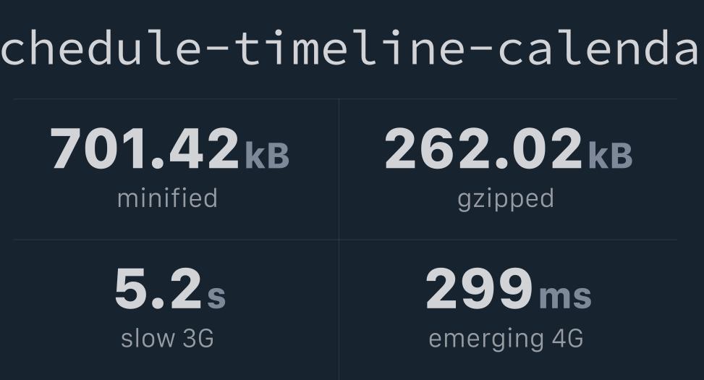Click horizontal divider line below gzipped label
The width and height of the screenshot is (704, 380).
point(508,240)
